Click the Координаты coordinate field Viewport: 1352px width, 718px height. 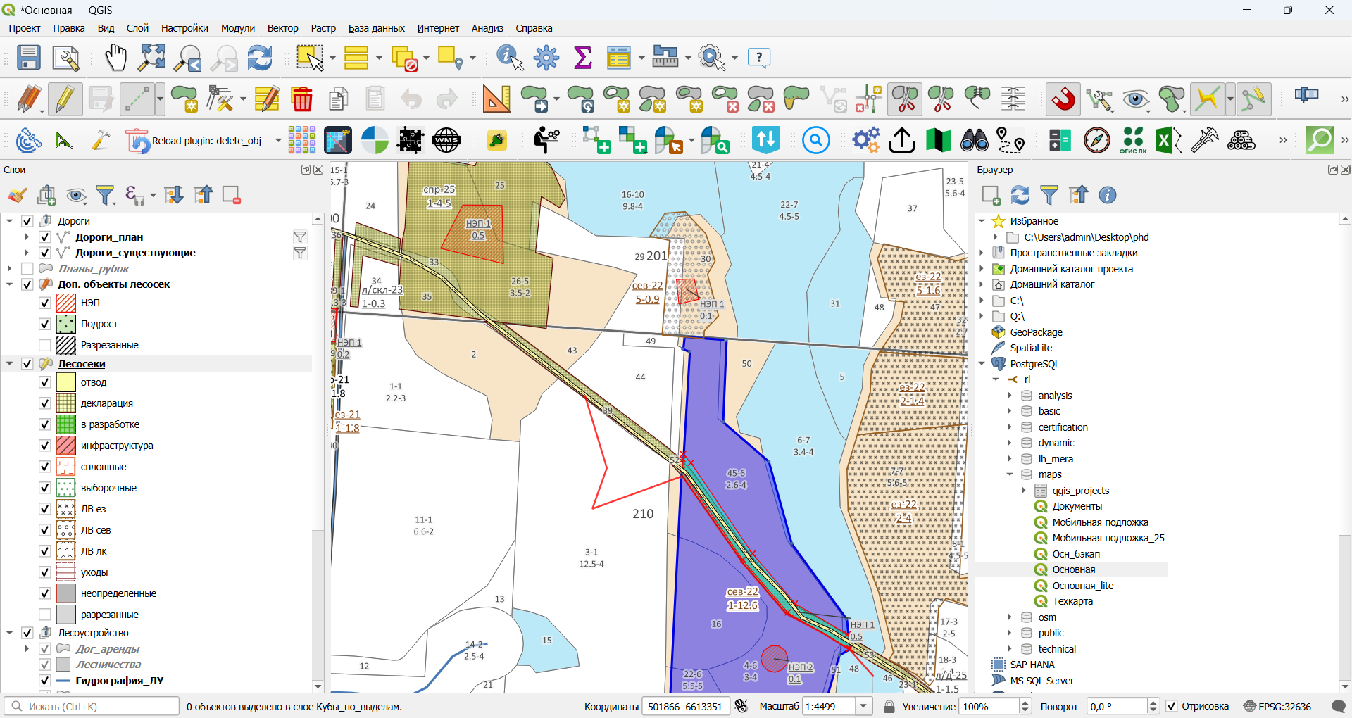(x=685, y=706)
